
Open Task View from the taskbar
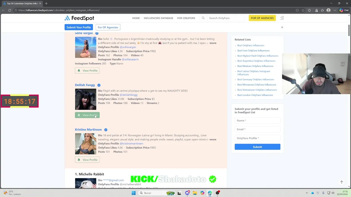pos(179,193)
